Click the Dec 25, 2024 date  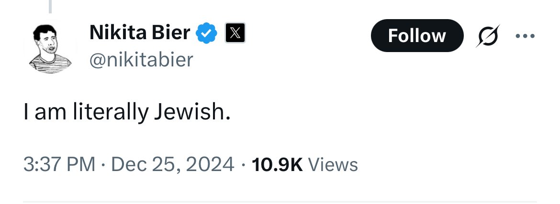point(173,164)
